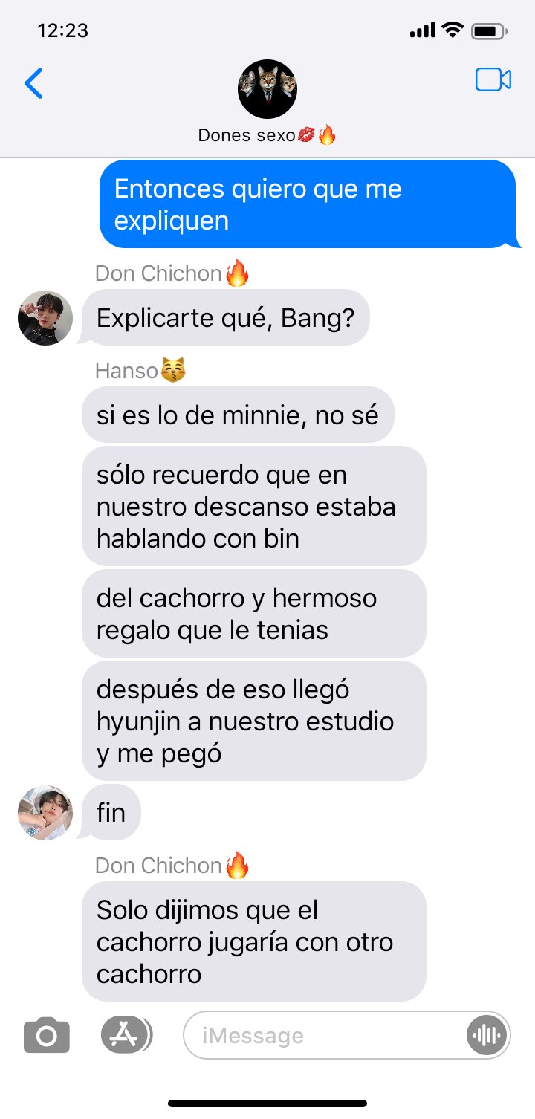Tap Hanso's profile picture beside "fin"
This screenshot has width=535, height=1119.
[x=45, y=813]
